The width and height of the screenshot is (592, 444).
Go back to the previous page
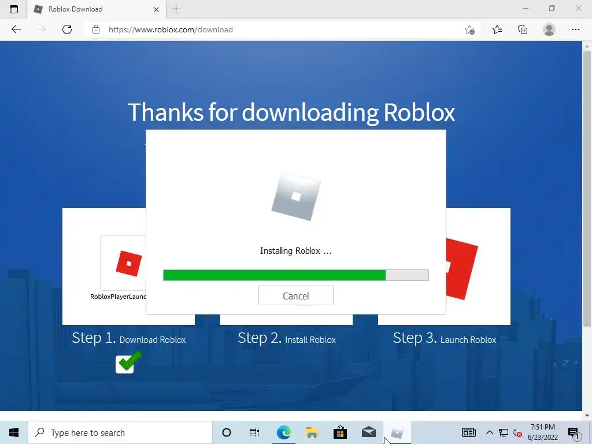[16, 29]
